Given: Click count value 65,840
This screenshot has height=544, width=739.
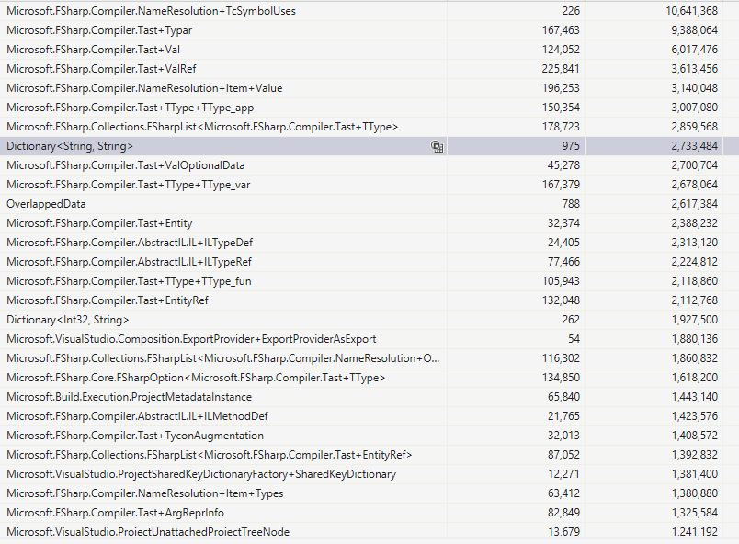Looking at the screenshot, I should (x=563, y=397).
